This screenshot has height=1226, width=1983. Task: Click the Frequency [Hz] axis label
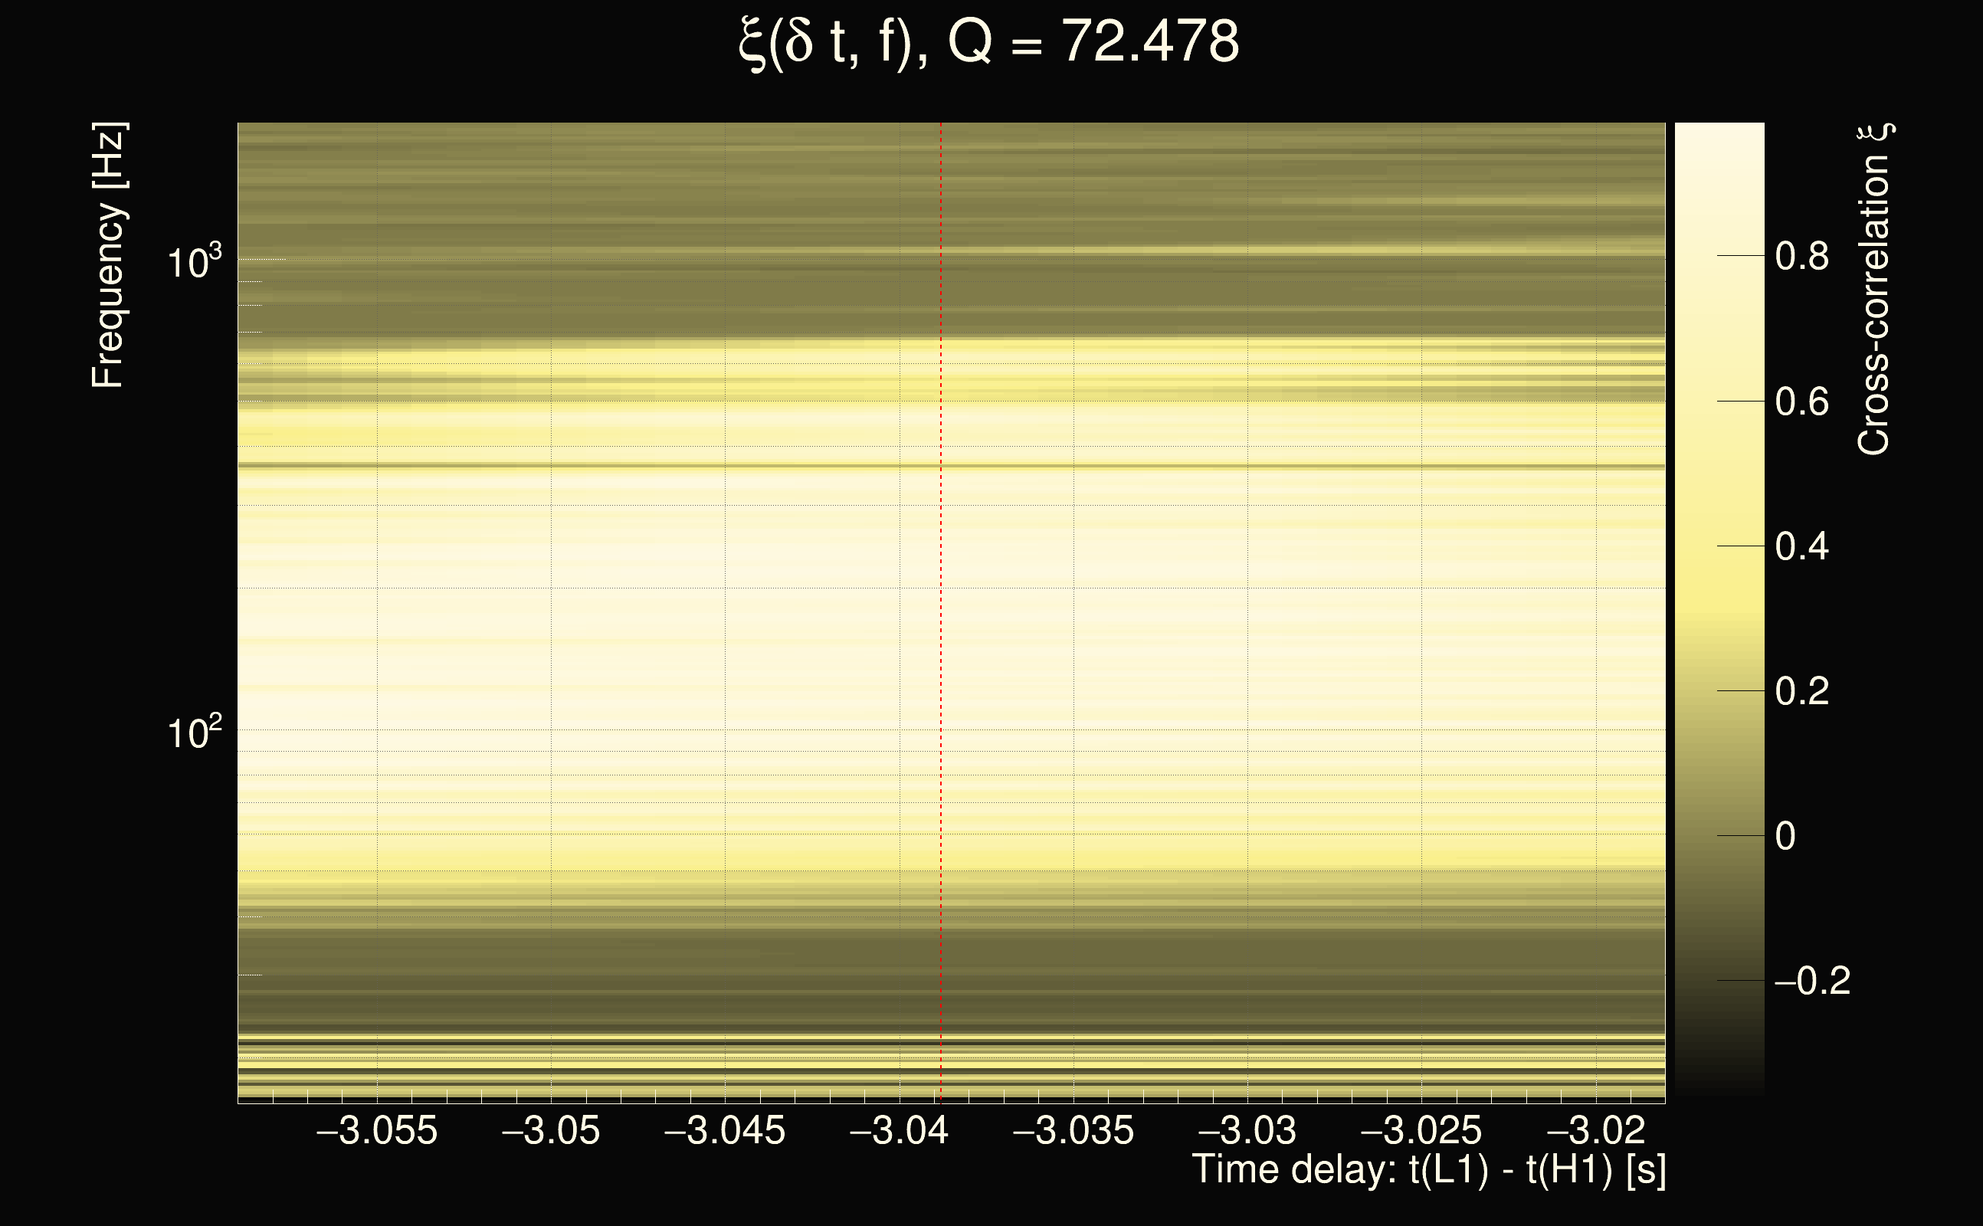108,255
